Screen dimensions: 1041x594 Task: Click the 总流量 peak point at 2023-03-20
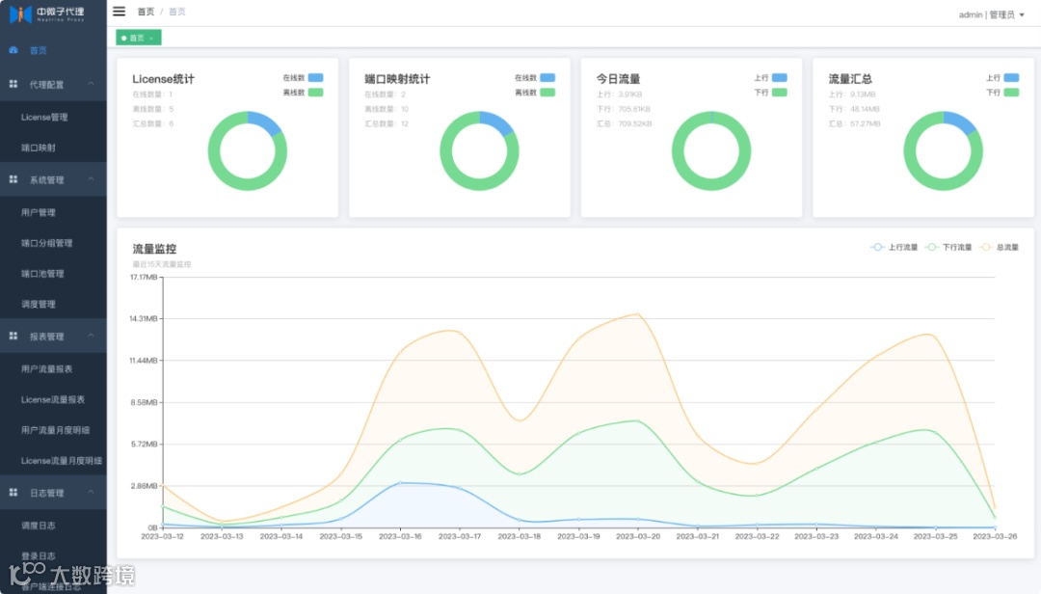click(x=638, y=313)
